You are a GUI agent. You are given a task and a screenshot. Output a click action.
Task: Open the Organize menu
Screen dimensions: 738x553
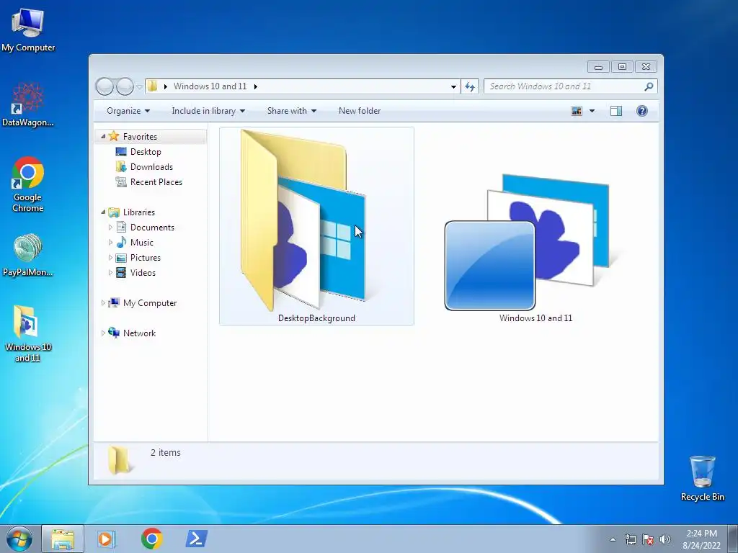click(128, 111)
